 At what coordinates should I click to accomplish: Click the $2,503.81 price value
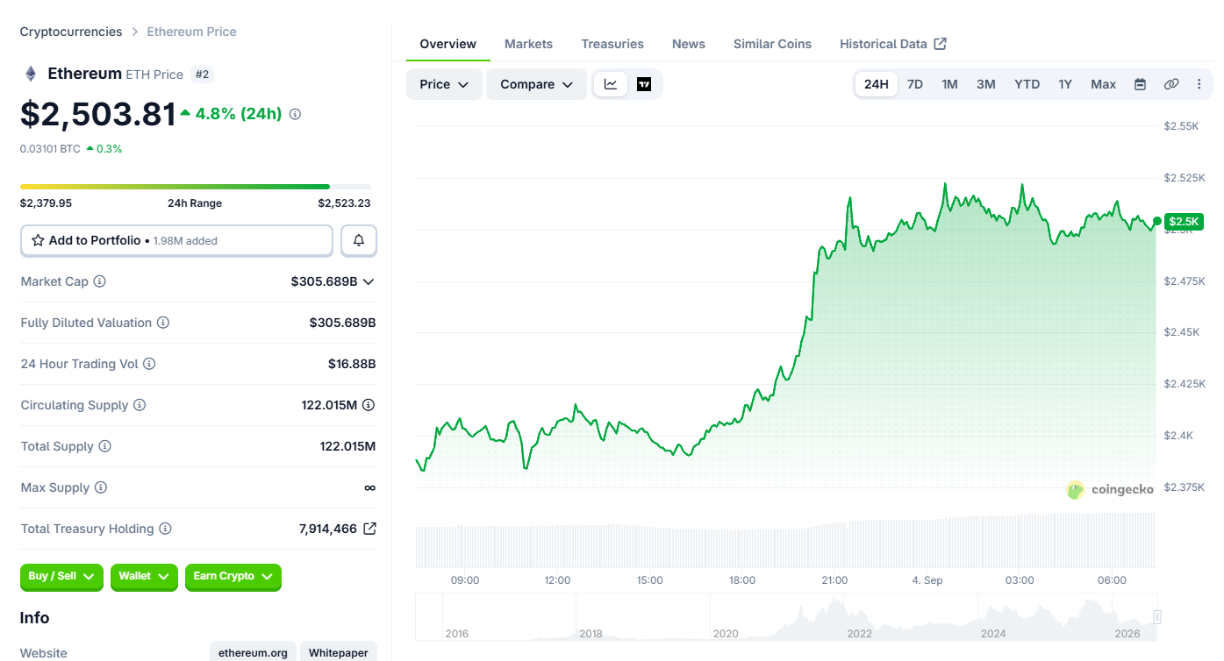tap(98, 114)
